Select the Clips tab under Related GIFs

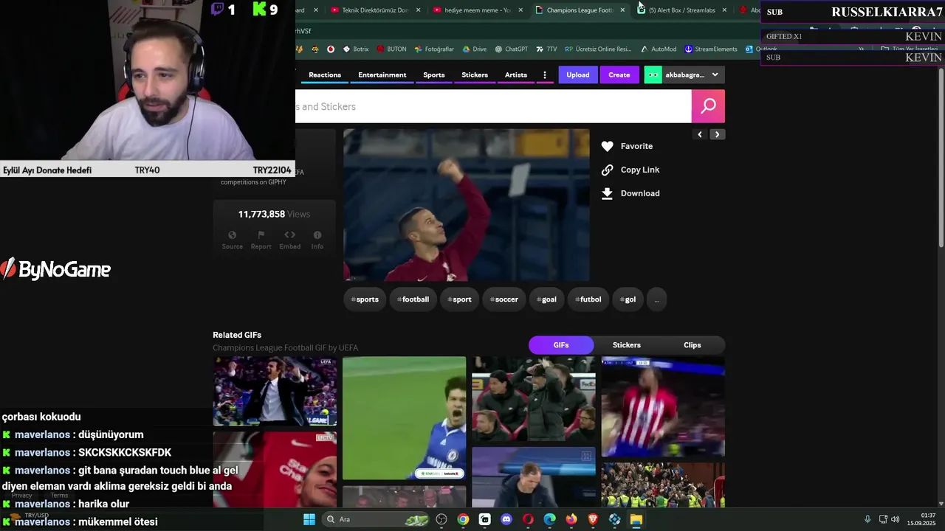point(693,345)
